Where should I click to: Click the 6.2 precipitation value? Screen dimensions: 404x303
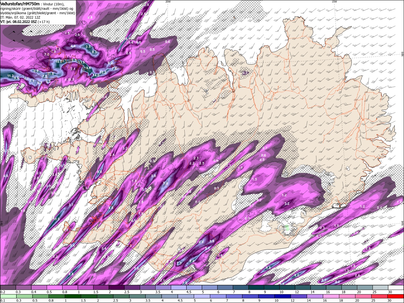click(x=110, y=63)
